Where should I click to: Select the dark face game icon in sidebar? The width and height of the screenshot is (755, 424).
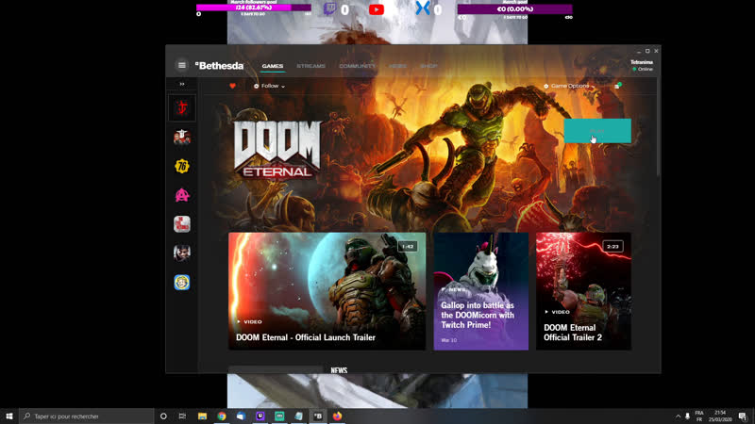click(x=182, y=253)
